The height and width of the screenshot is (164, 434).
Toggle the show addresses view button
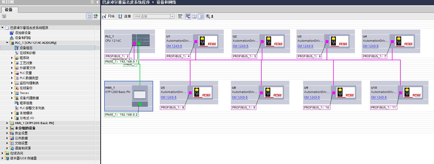[188, 16]
